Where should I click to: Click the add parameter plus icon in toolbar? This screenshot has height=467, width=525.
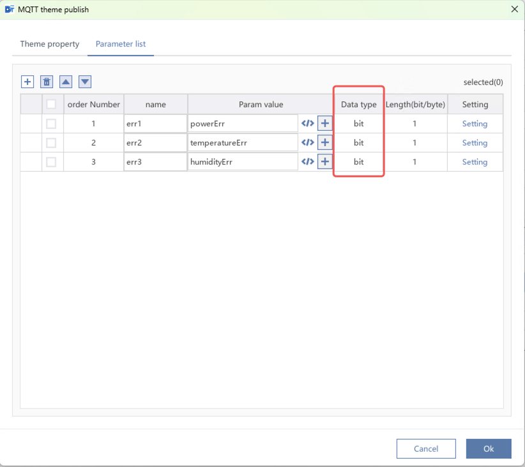27,82
